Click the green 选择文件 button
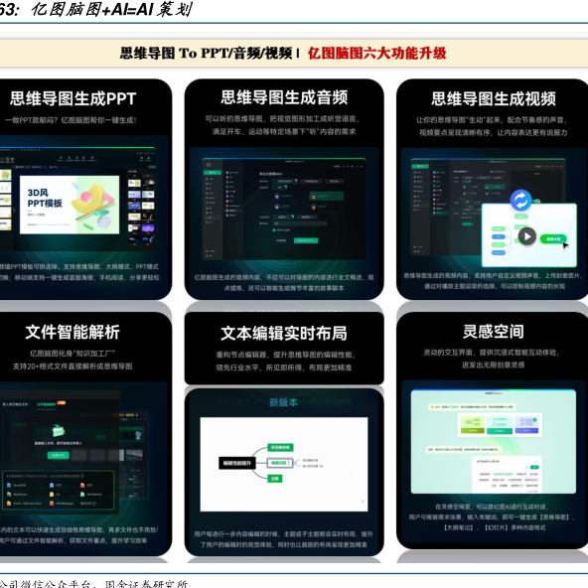This screenshot has width=588, height=588. click(59, 455)
